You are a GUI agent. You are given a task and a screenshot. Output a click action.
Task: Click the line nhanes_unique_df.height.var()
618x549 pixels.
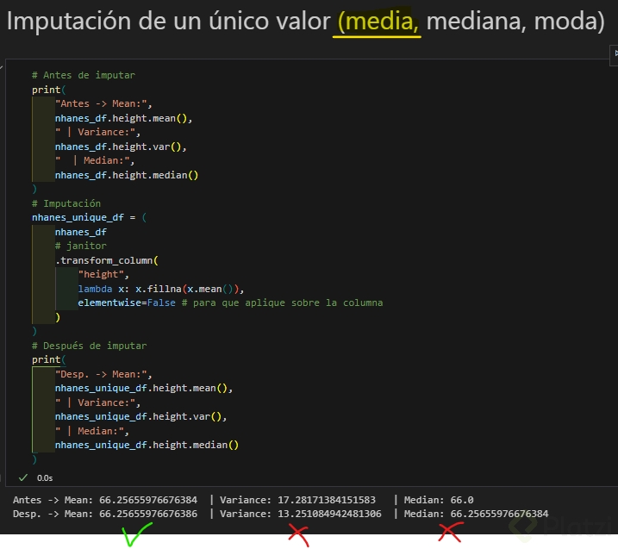pos(140,416)
